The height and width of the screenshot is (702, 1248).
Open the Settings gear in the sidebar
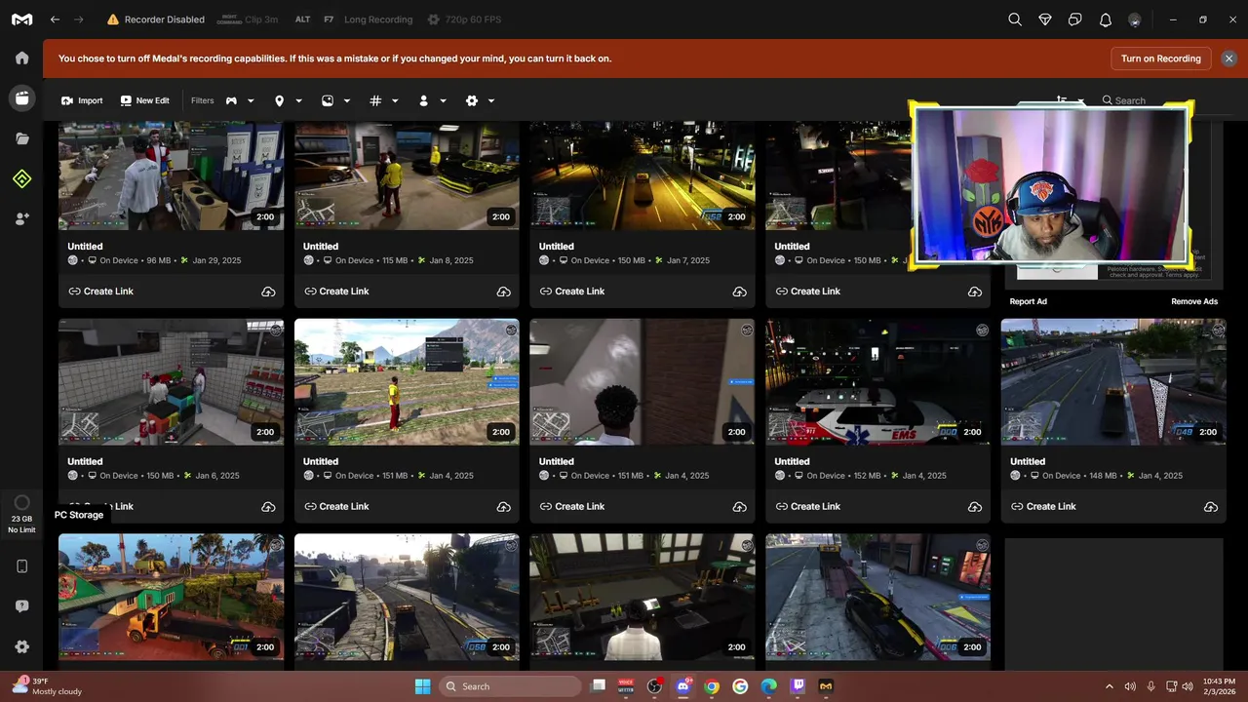[21, 646]
